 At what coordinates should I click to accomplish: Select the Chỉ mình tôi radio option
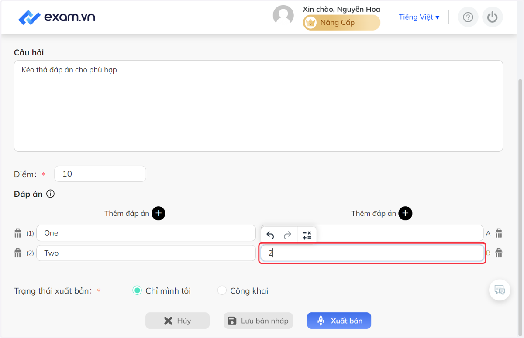coord(137,290)
